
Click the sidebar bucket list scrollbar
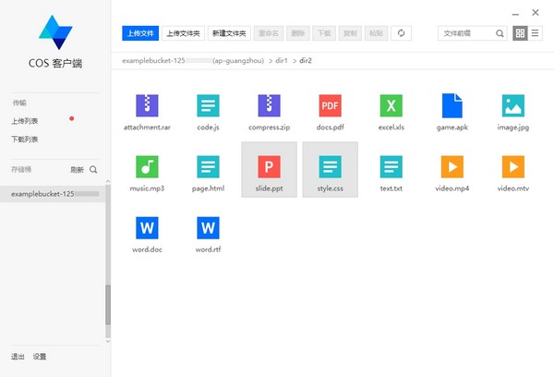tap(108, 303)
